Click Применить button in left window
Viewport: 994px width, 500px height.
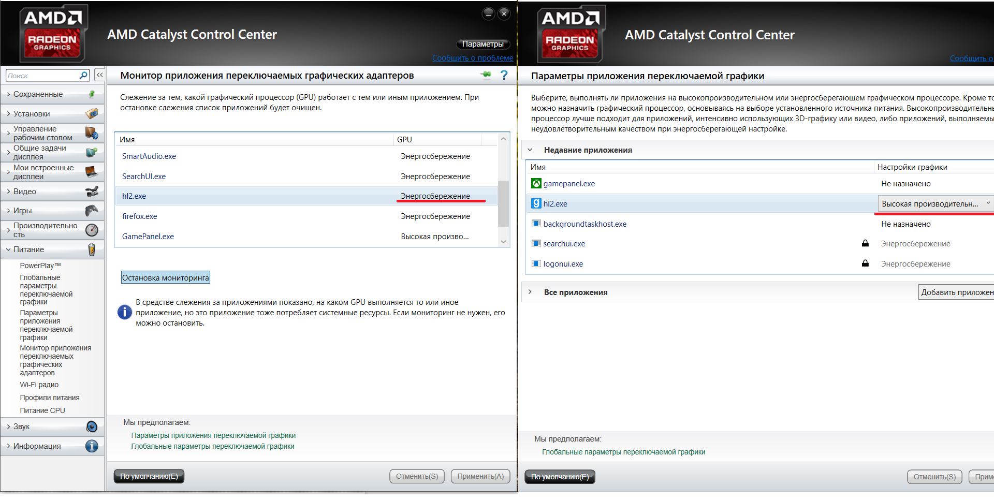[x=480, y=476]
